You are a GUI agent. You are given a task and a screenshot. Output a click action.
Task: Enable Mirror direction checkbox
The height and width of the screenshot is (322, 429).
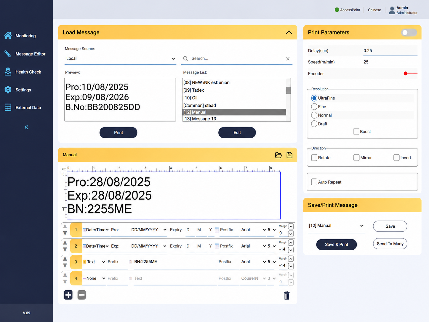pos(356,158)
